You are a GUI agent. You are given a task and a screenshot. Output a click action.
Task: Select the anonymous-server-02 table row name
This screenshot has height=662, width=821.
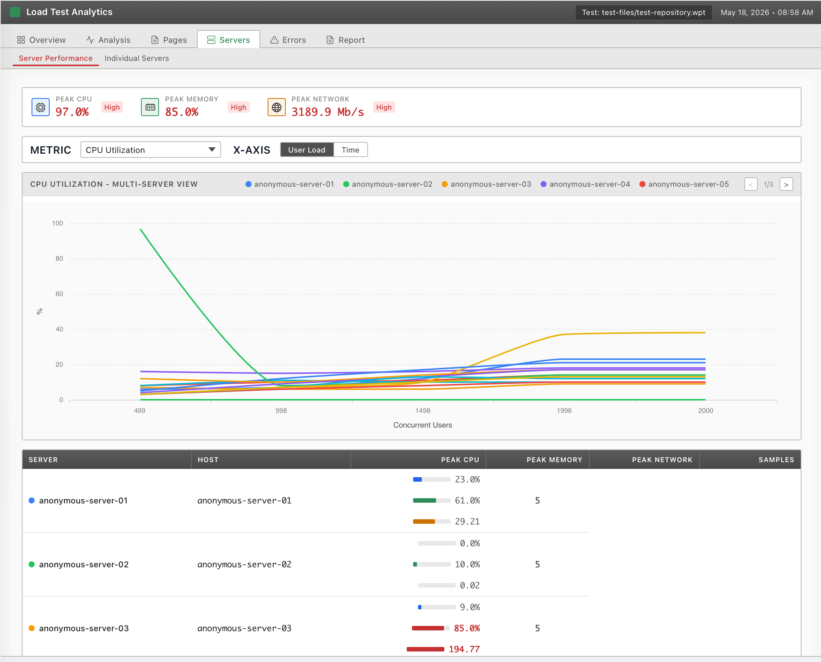[84, 564]
